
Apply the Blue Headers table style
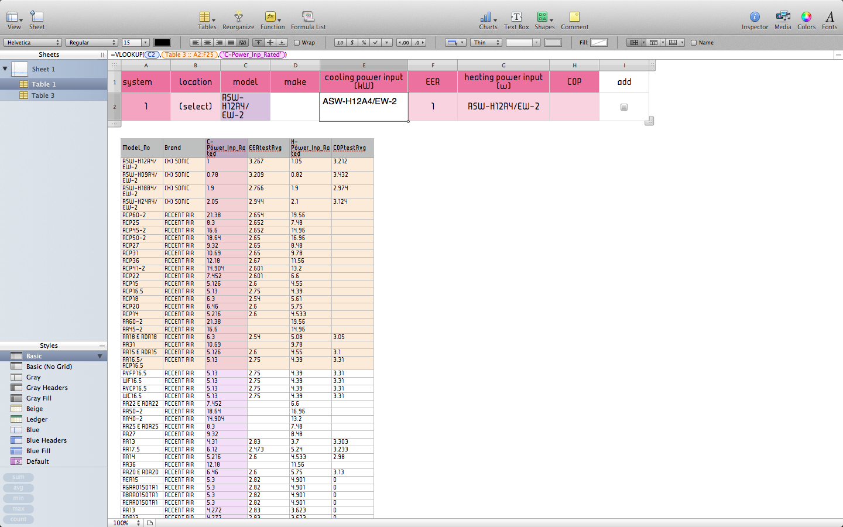coord(46,440)
